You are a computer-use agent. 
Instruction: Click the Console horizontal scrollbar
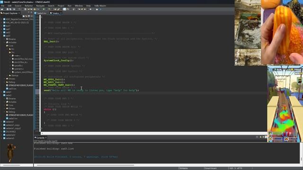pos(85,165)
